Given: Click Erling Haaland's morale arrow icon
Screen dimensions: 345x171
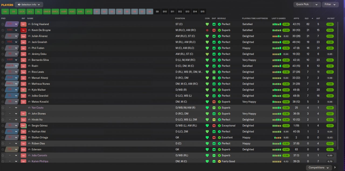Looking at the screenshot, I should click(219, 24).
